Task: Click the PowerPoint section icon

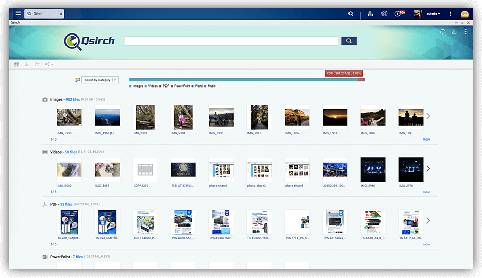Action: coord(45,257)
